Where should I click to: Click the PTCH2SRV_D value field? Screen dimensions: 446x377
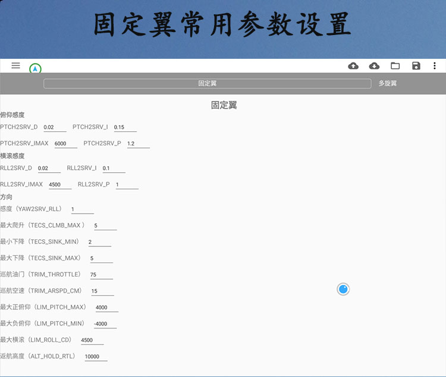54,127
